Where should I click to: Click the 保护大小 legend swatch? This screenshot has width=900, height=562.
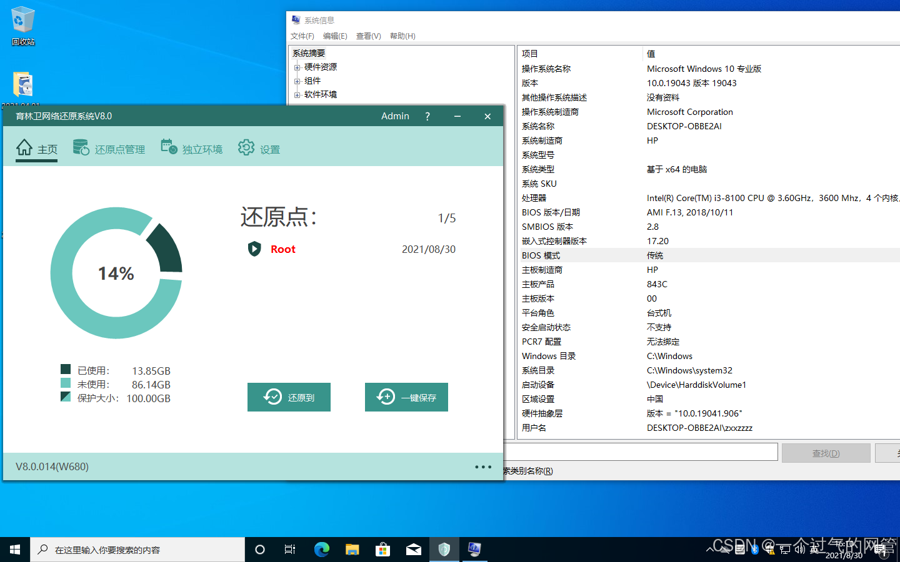tap(66, 397)
